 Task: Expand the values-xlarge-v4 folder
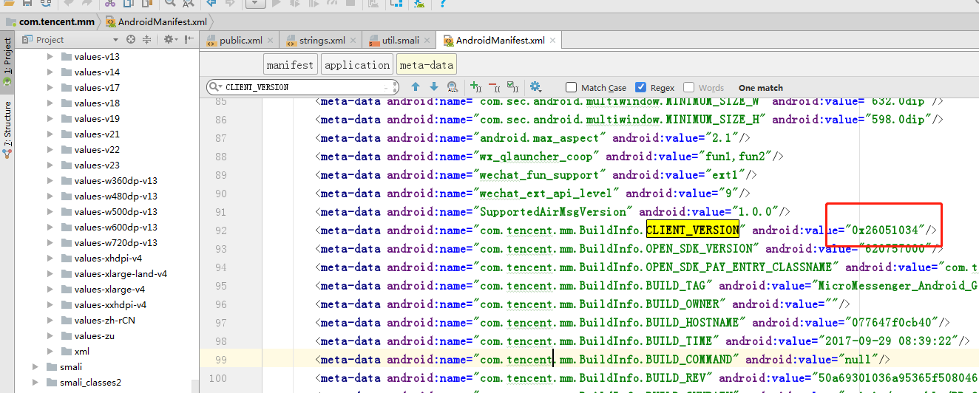pyautogui.click(x=50, y=290)
